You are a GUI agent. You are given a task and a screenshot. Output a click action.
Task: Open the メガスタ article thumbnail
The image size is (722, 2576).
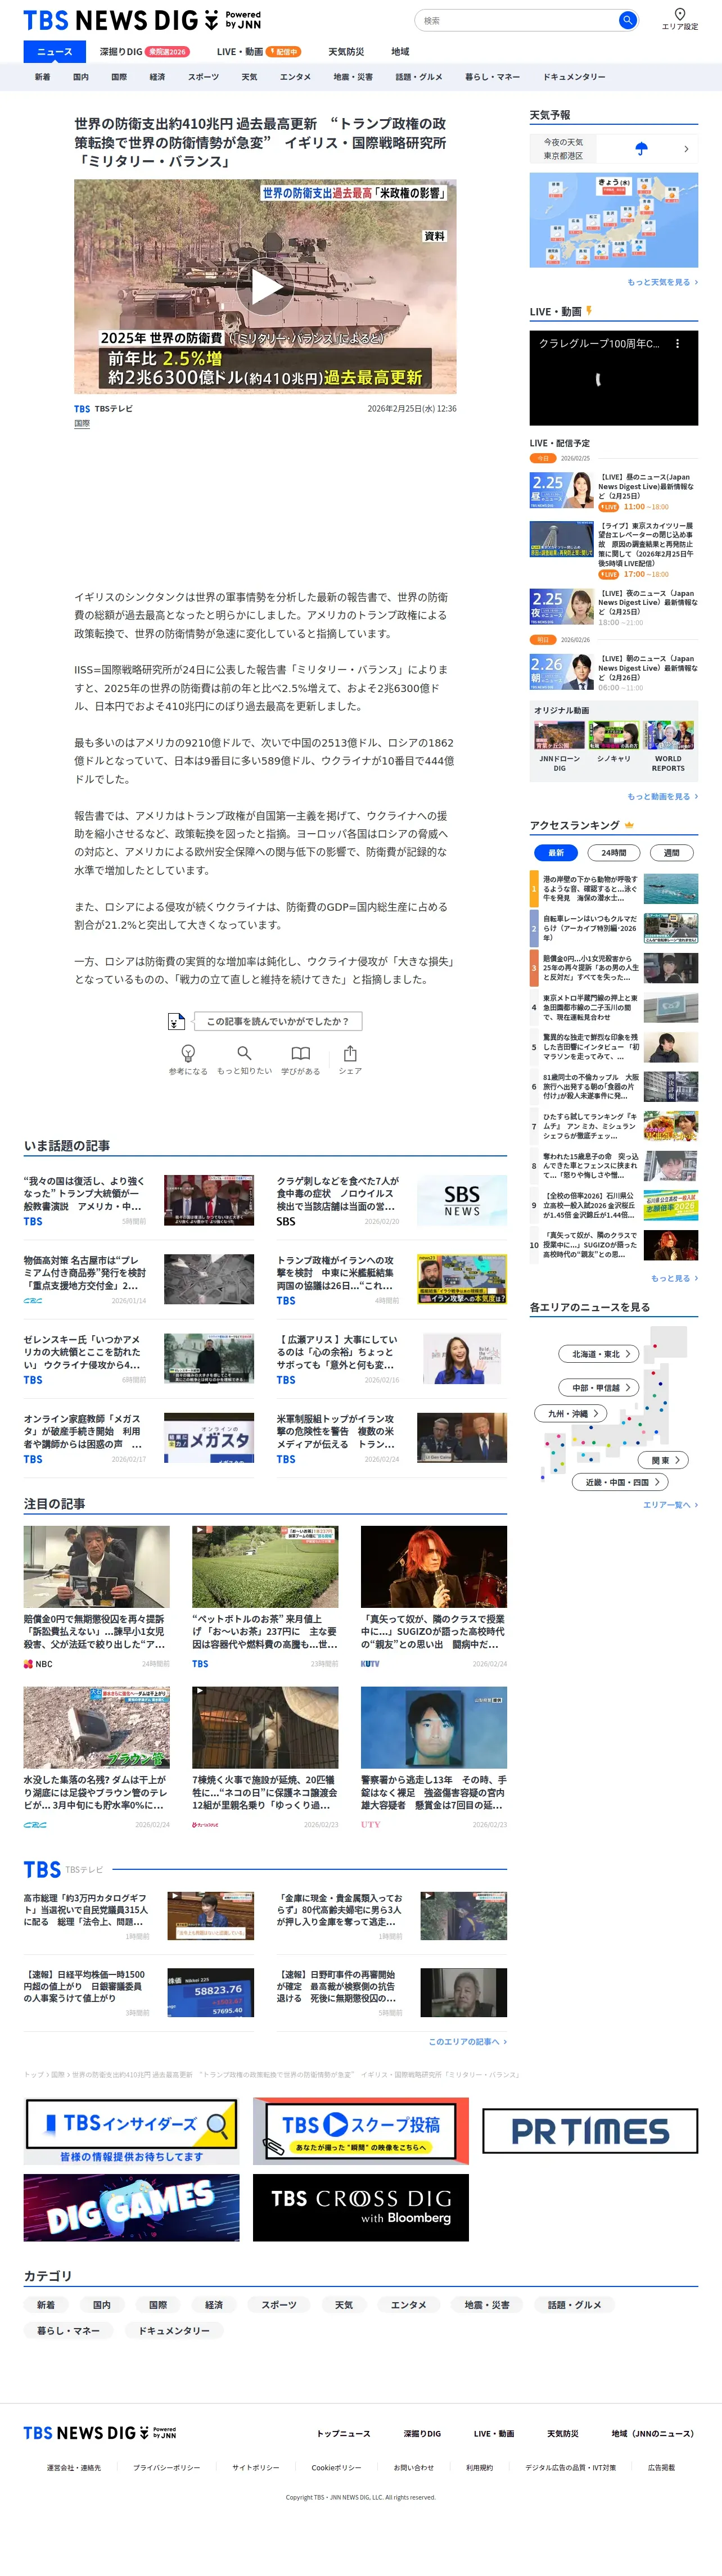209,1438
